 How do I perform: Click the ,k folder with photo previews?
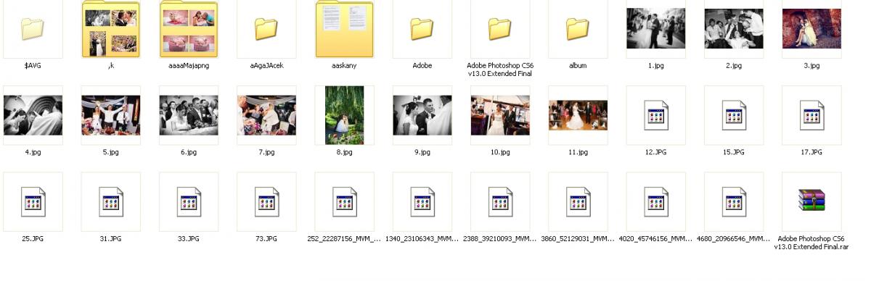click(111, 29)
